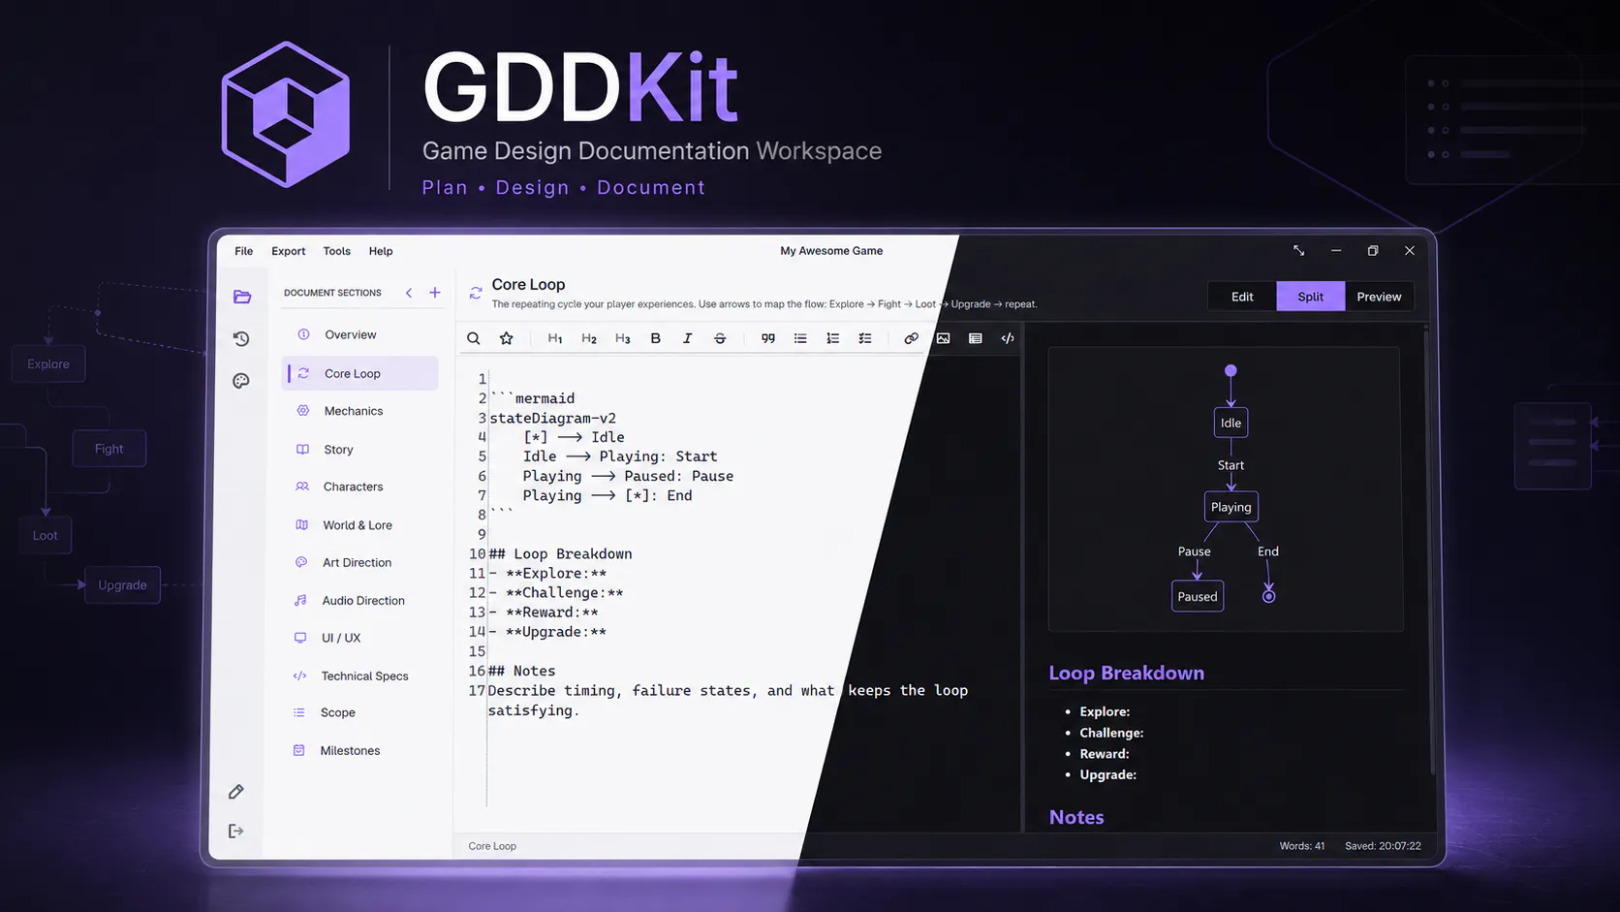Select the UI / UX section

(359, 638)
